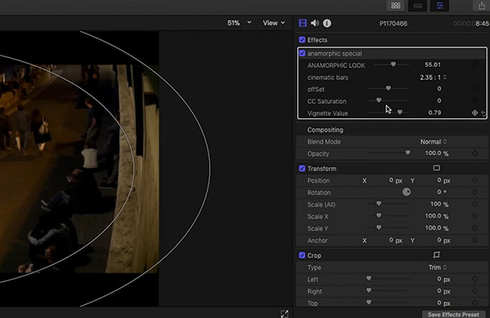Click the Scale Y slider handle
The width and height of the screenshot is (490, 318).
tap(379, 227)
